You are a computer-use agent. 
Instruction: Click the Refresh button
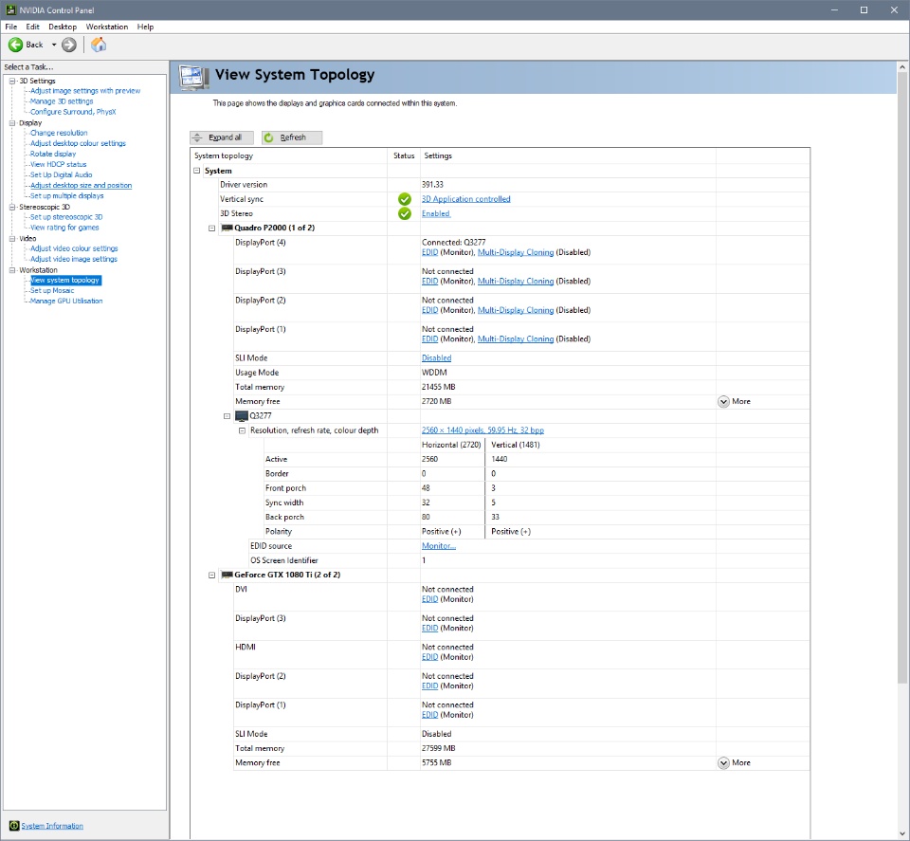(x=291, y=137)
